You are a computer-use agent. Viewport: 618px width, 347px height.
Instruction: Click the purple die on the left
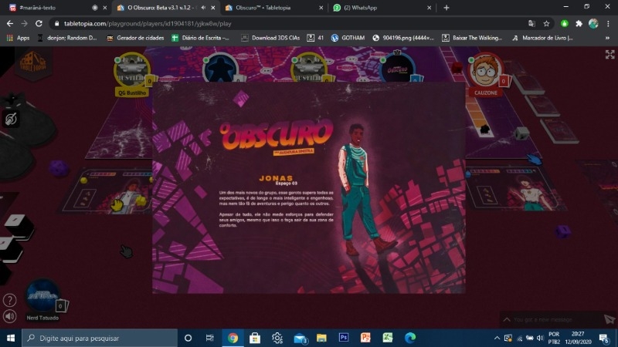coord(59,168)
